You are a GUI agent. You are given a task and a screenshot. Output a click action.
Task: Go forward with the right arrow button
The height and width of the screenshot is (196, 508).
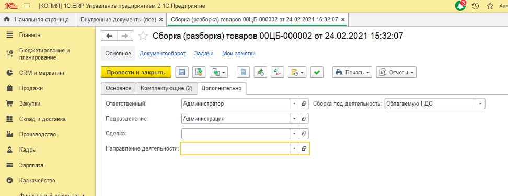(x=125, y=36)
